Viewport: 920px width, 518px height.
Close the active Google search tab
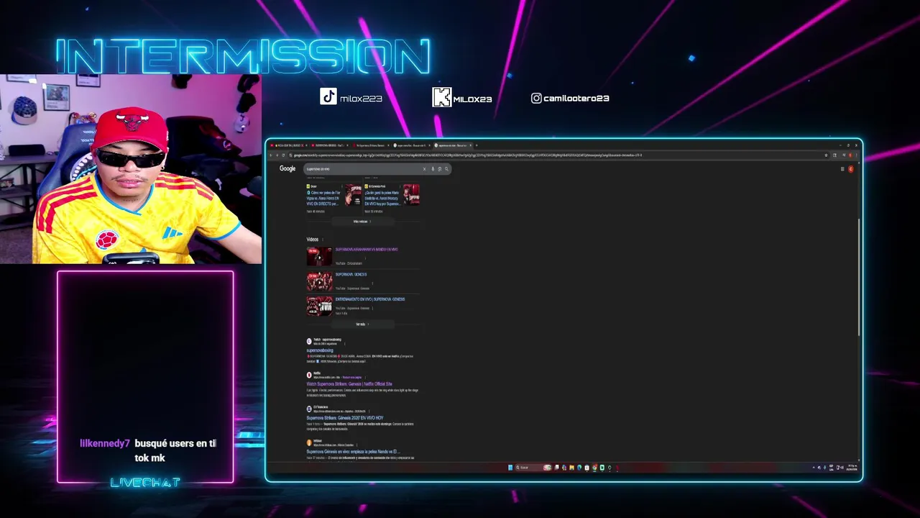471,145
